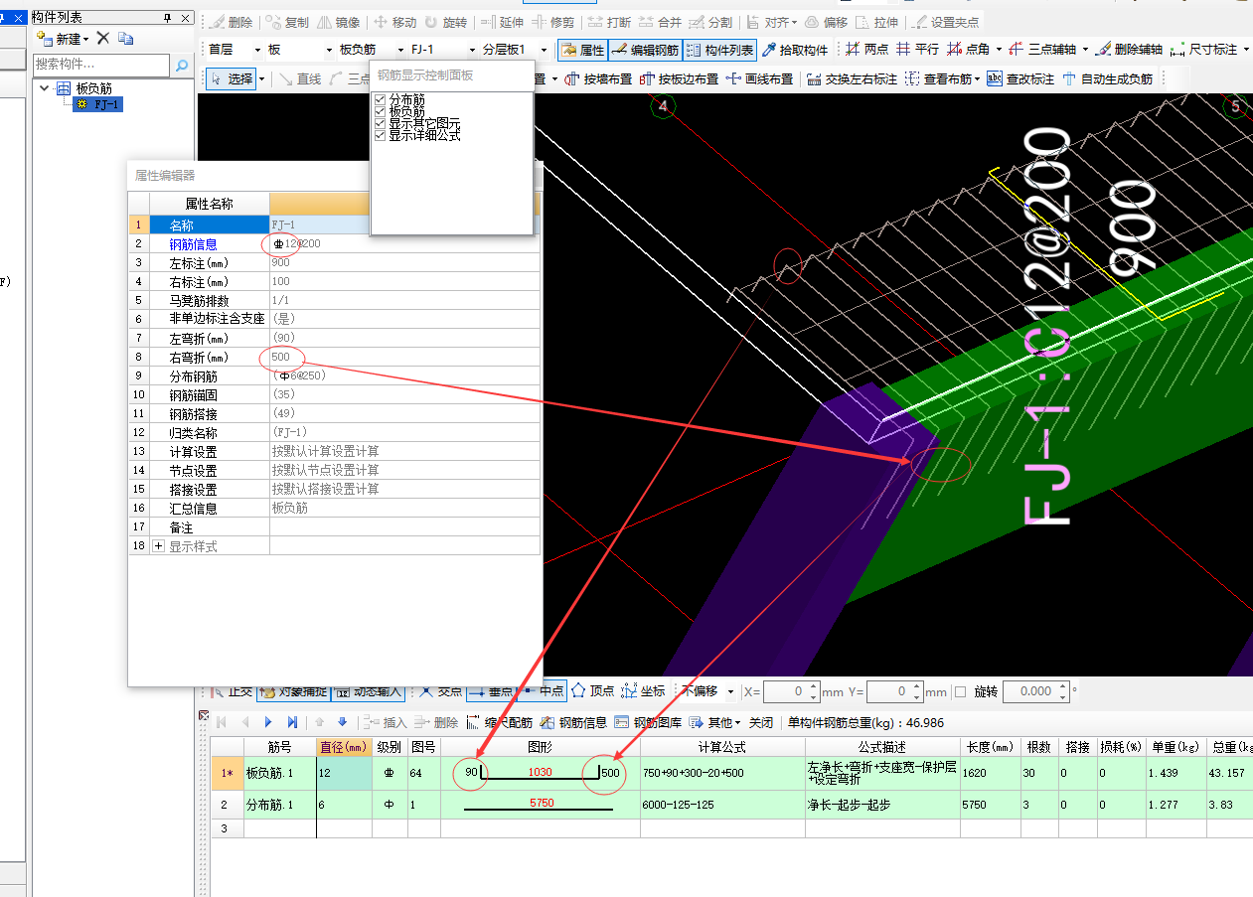This screenshot has height=897, width=1253.
Task: Open the 钢筋图库 rebar library
Action: (x=648, y=722)
